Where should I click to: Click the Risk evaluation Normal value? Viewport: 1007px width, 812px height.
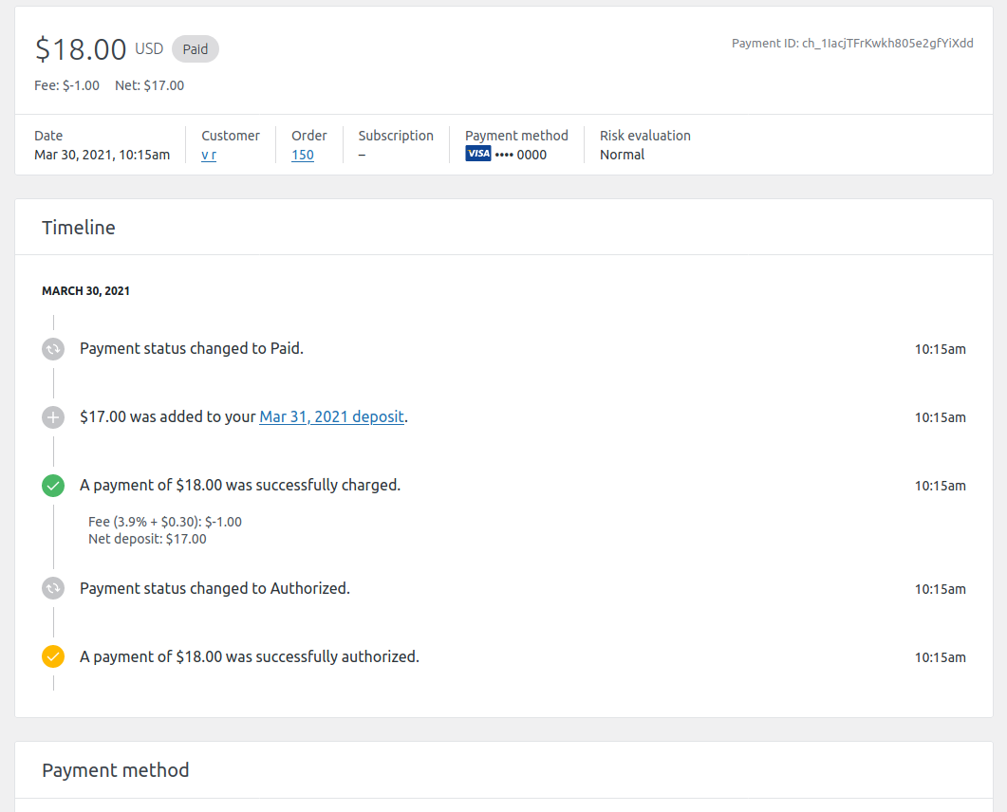[622, 155]
